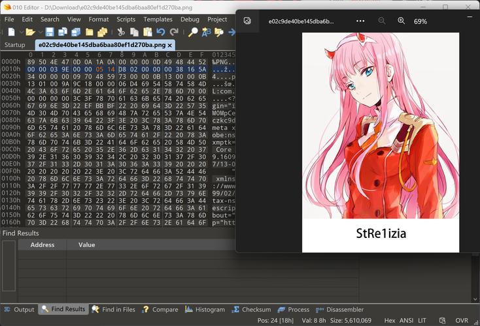Open the Search menu
This screenshot has height=326, width=480.
click(x=50, y=19)
